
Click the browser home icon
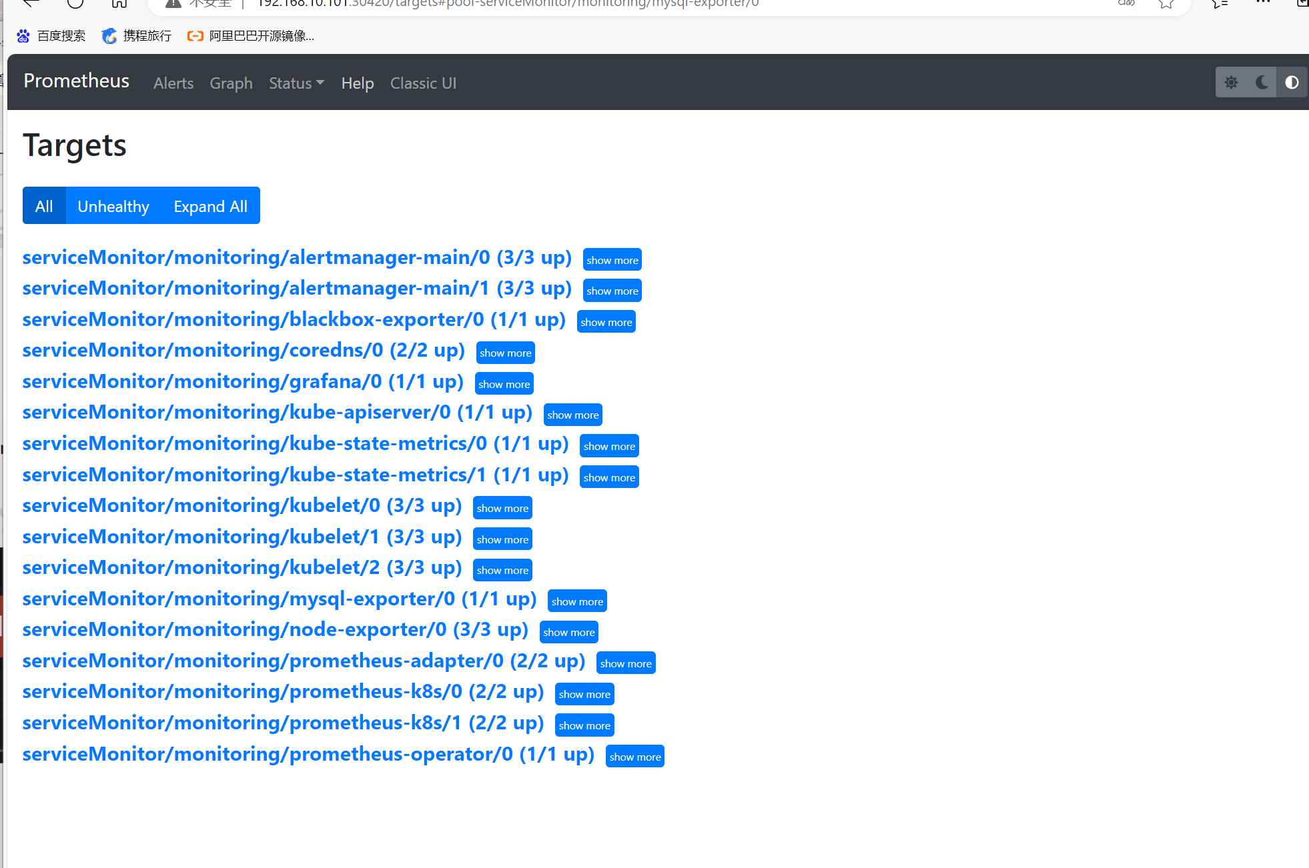(x=119, y=3)
